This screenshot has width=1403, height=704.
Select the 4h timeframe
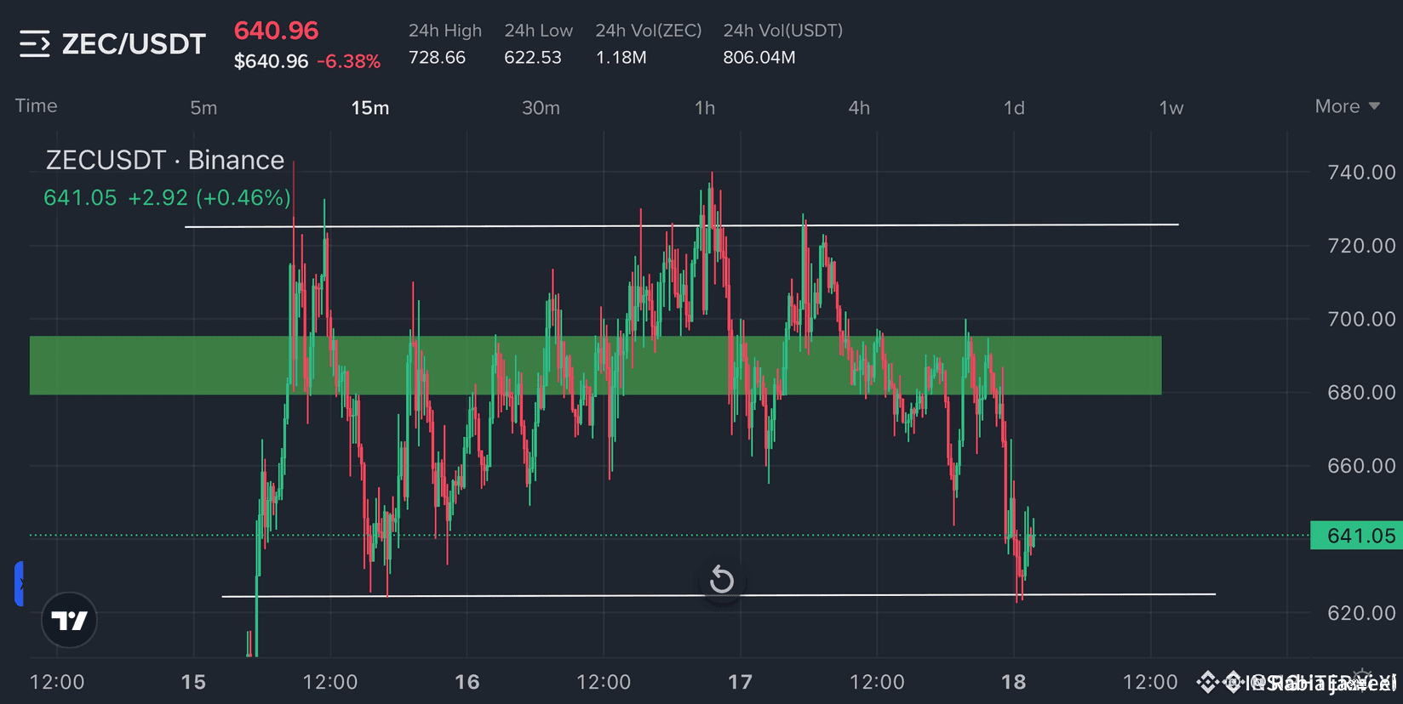point(859,108)
